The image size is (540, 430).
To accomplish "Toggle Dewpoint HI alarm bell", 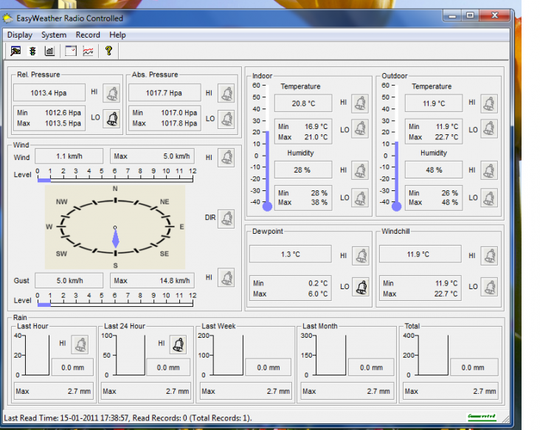I will click(x=361, y=256).
